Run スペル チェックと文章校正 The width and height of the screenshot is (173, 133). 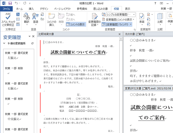click(8, 19)
